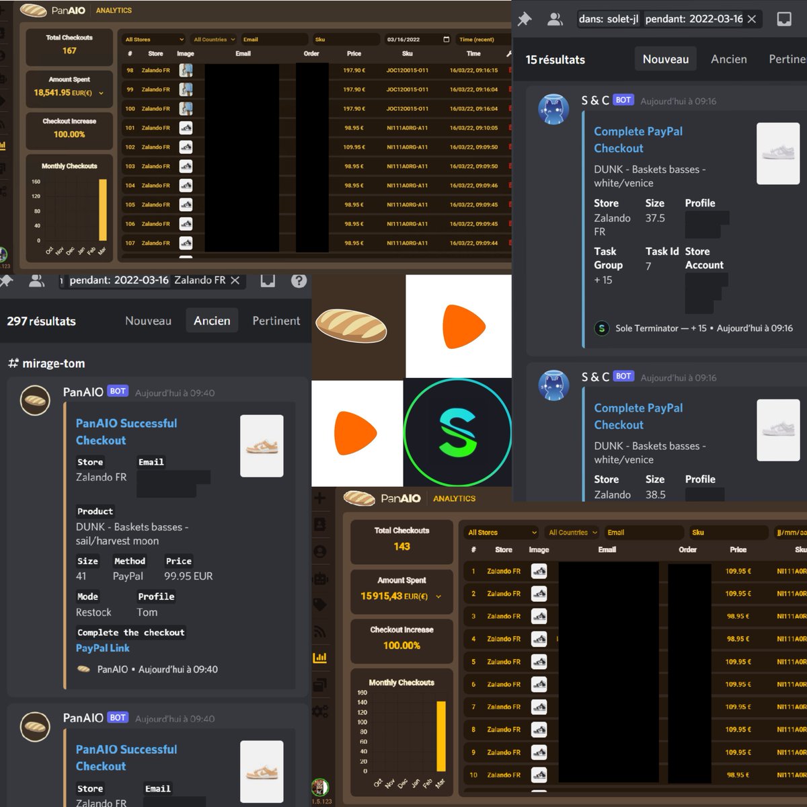Image resolution: width=807 pixels, height=807 pixels.
Task: Select the Pertinent tab in the 297 résultats panel
Action: 276,321
